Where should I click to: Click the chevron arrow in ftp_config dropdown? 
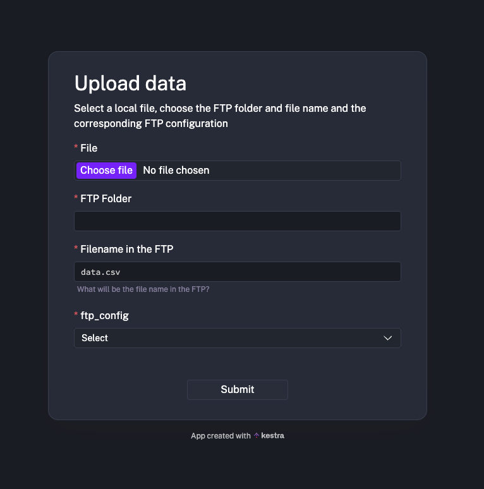[x=388, y=338]
